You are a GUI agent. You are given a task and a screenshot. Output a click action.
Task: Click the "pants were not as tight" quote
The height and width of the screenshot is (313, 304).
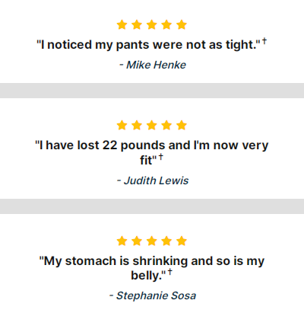(x=148, y=45)
